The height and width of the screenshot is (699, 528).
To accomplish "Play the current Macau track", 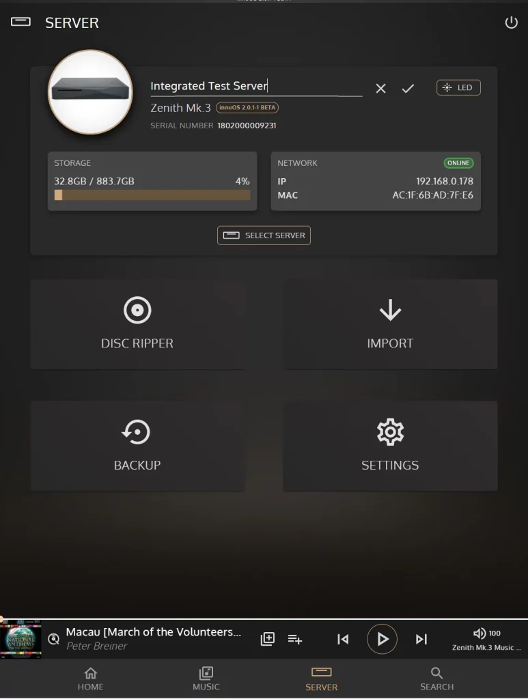I will [383, 639].
